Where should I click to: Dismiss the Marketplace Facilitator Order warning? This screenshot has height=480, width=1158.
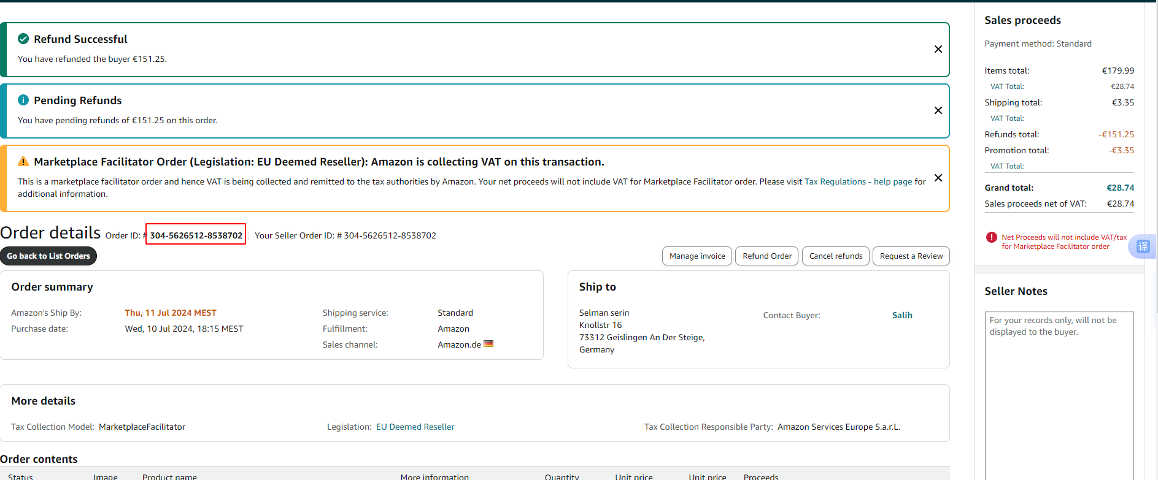pyautogui.click(x=938, y=178)
